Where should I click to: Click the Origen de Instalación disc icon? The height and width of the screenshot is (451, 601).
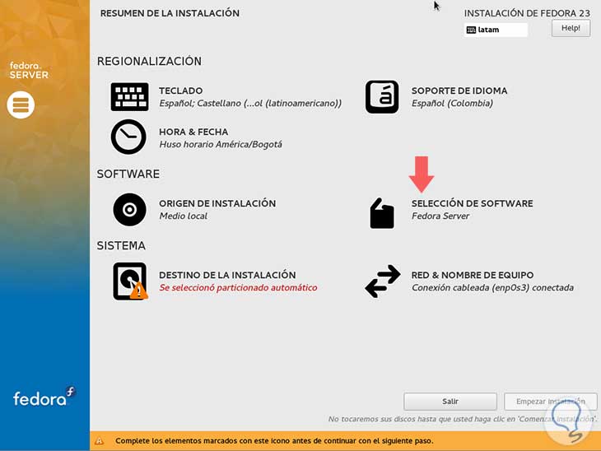(x=129, y=210)
